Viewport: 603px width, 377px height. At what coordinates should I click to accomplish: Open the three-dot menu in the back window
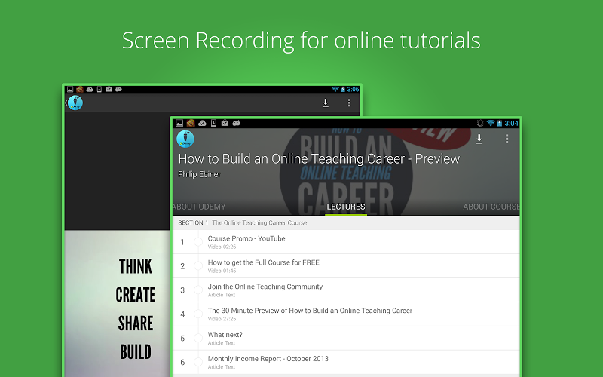click(349, 103)
